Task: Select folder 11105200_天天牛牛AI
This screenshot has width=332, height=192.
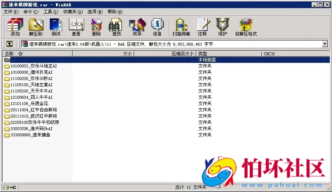Action: pos(32,91)
